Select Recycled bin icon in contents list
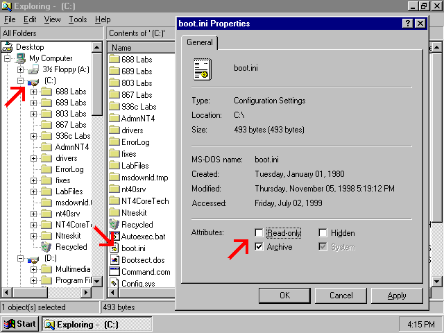This screenshot has width=444, height=333. pos(114,224)
